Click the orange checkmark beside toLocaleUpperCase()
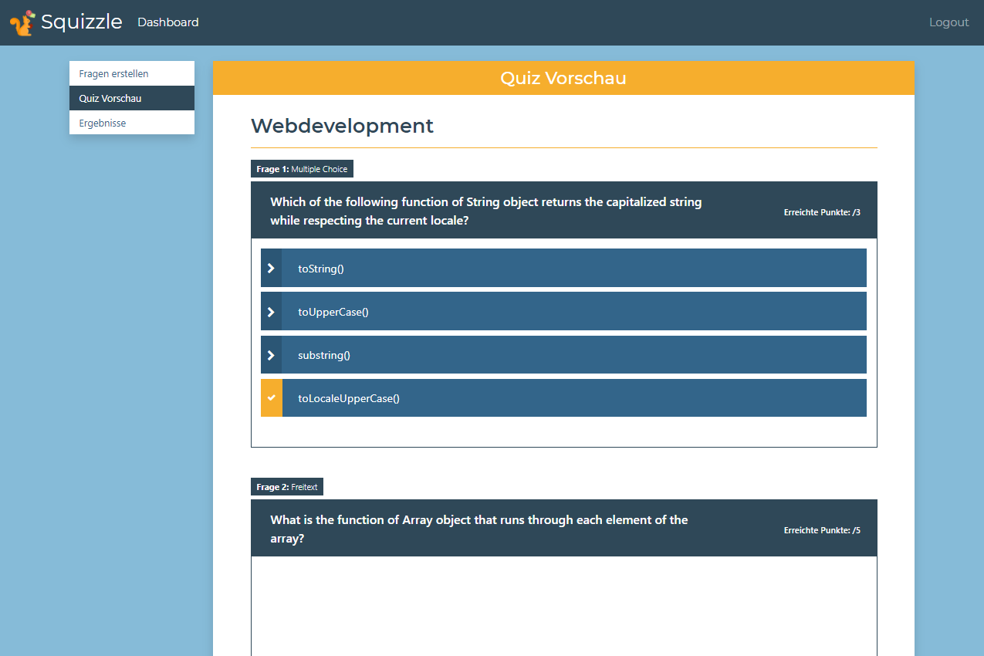 (x=271, y=398)
